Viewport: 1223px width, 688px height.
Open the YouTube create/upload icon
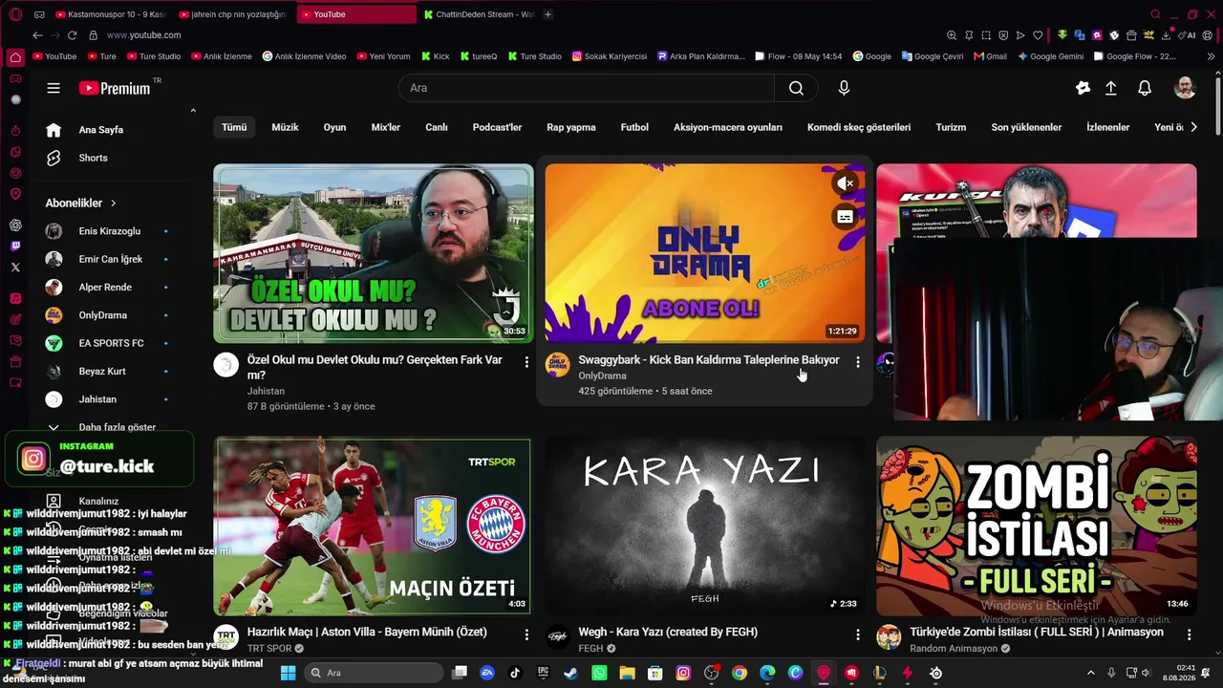1110,88
